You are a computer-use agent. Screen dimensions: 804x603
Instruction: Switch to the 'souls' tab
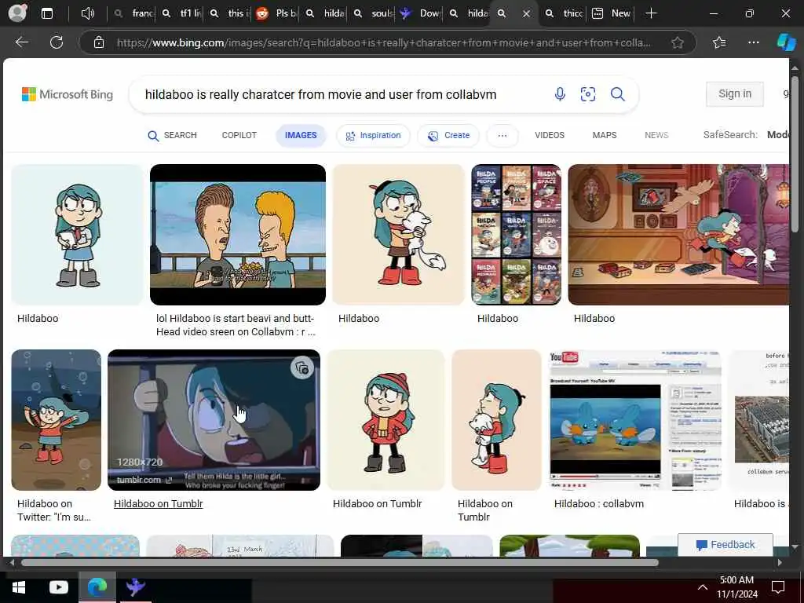click(373, 13)
